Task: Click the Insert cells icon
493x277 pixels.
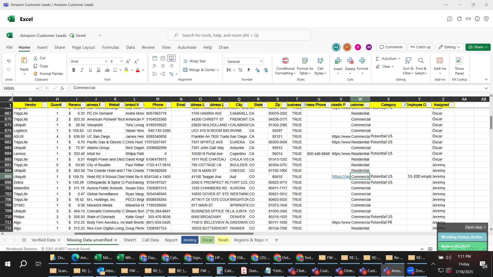Action: 338,61
